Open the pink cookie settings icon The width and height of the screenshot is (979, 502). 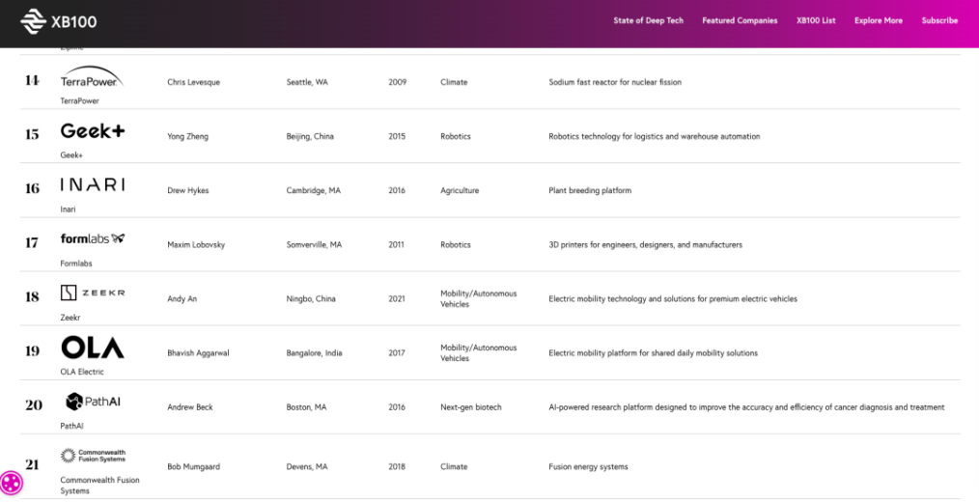pos(12,483)
